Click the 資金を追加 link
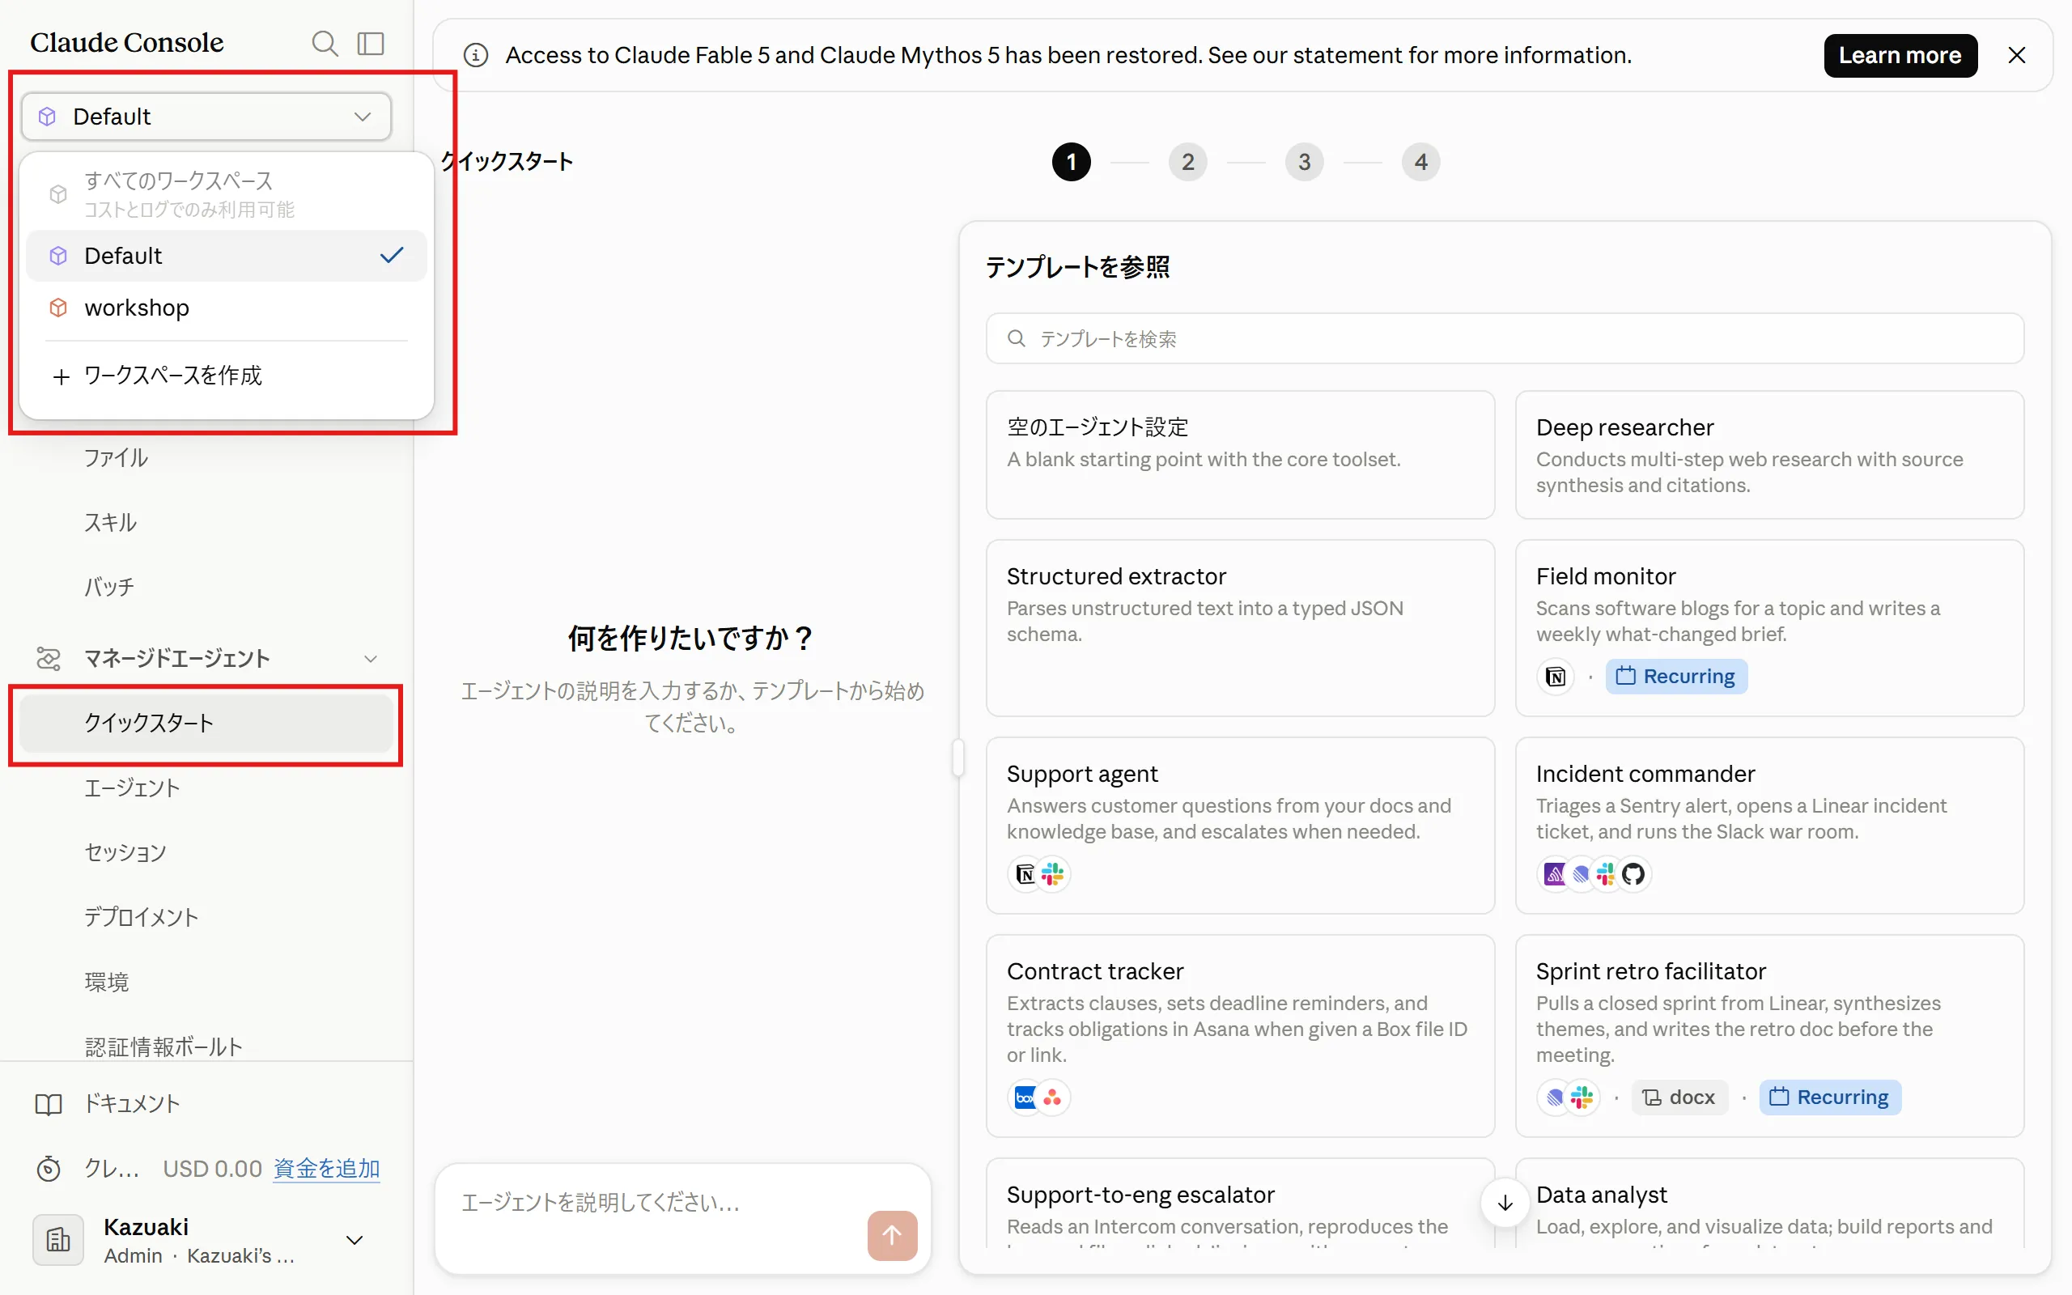This screenshot has height=1295, width=2072. 326,1168
